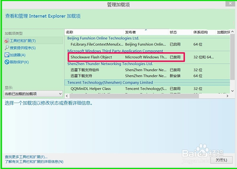Click the 加速器(A) arrow icon

(x=7, y=55)
